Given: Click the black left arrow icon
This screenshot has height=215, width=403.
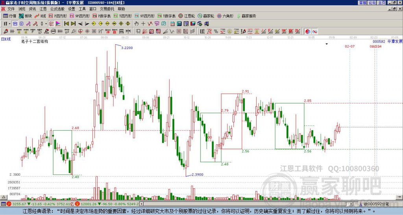Looking at the screenshot, I should pos(80,24).
